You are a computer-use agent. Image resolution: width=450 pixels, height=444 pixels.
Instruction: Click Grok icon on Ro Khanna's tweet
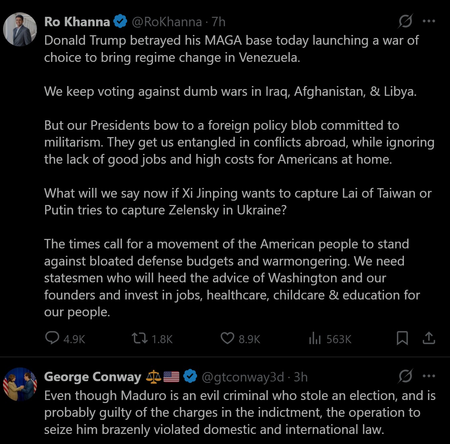(x=405, y=22)
